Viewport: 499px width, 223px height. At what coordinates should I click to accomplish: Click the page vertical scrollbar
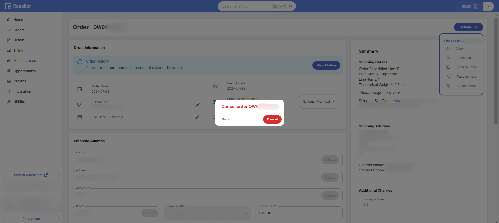click(496, 71)
